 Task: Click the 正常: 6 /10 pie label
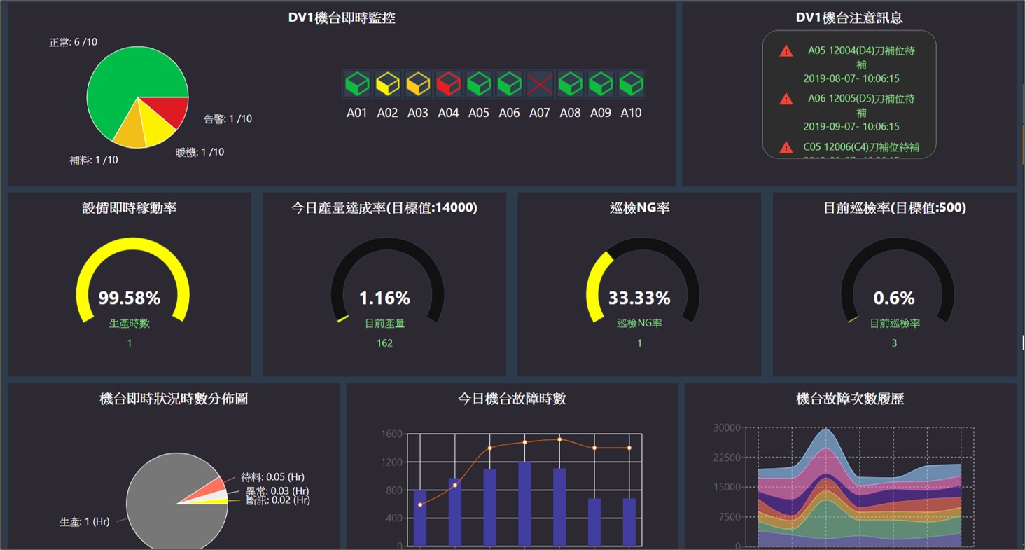coord(73,42)
